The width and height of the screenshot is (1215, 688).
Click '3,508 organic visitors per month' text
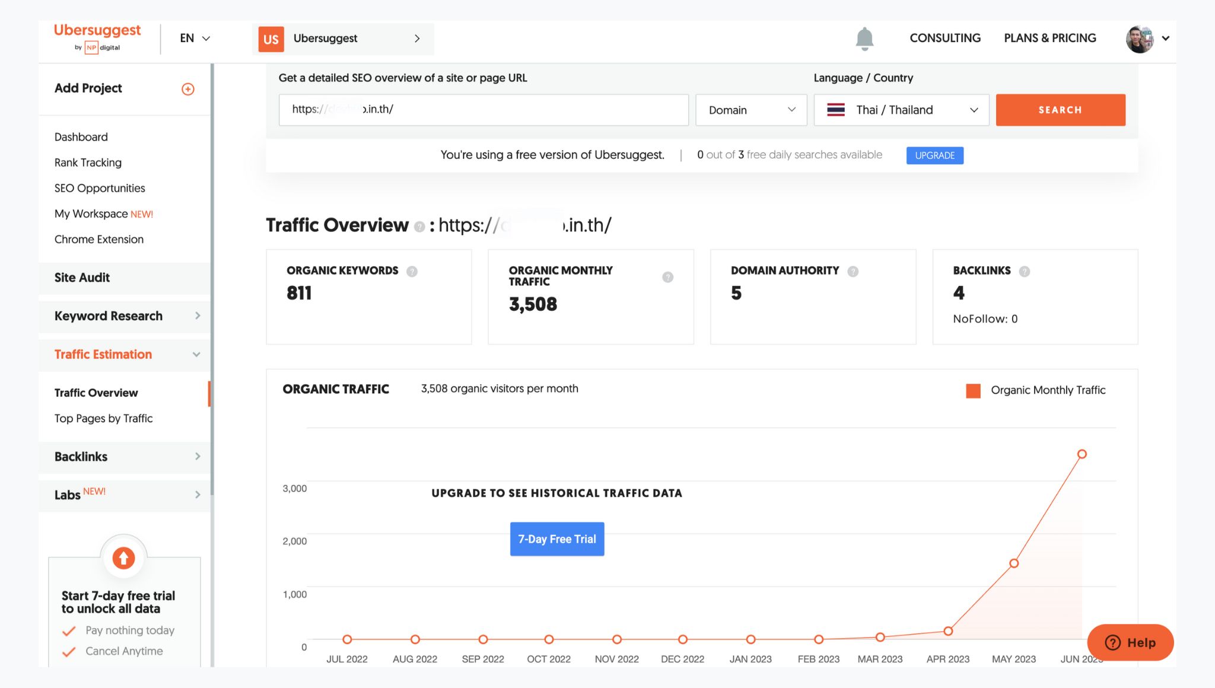click(500, 389)
